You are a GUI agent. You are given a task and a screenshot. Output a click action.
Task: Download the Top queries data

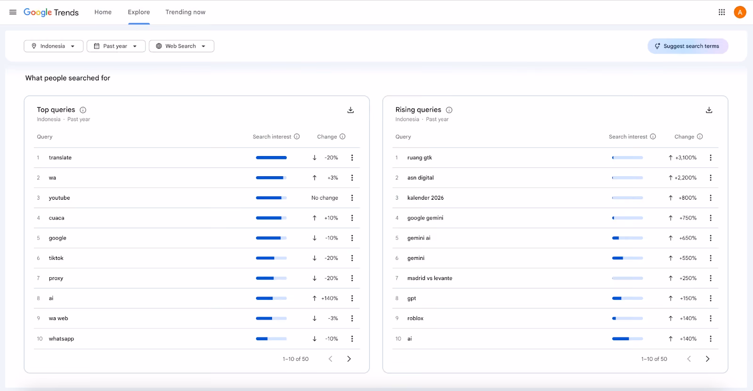(351, 110)
